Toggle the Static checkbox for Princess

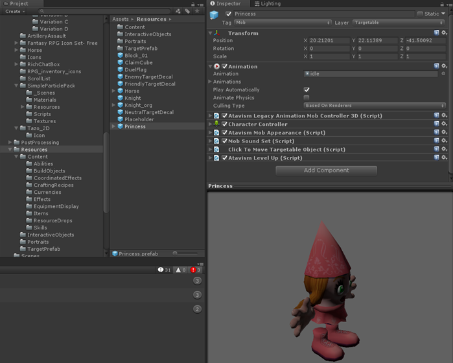coord(420,14)
